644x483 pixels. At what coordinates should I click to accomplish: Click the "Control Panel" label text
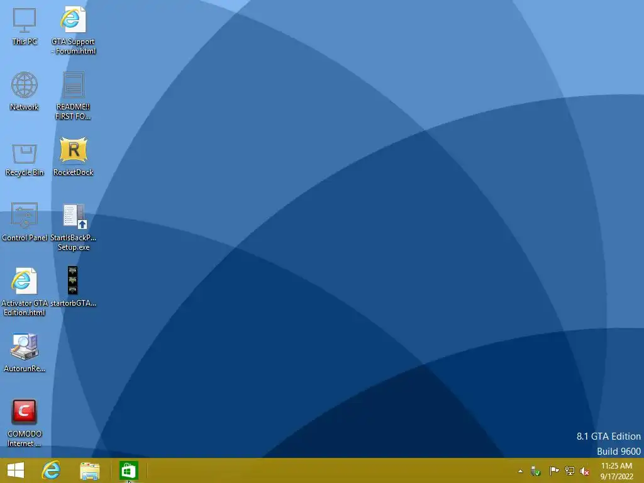[25, 237]
